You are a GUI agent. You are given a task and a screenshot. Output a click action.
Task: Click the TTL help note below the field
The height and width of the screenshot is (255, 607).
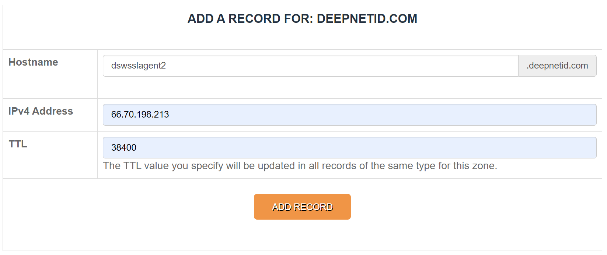pos(300,166)
